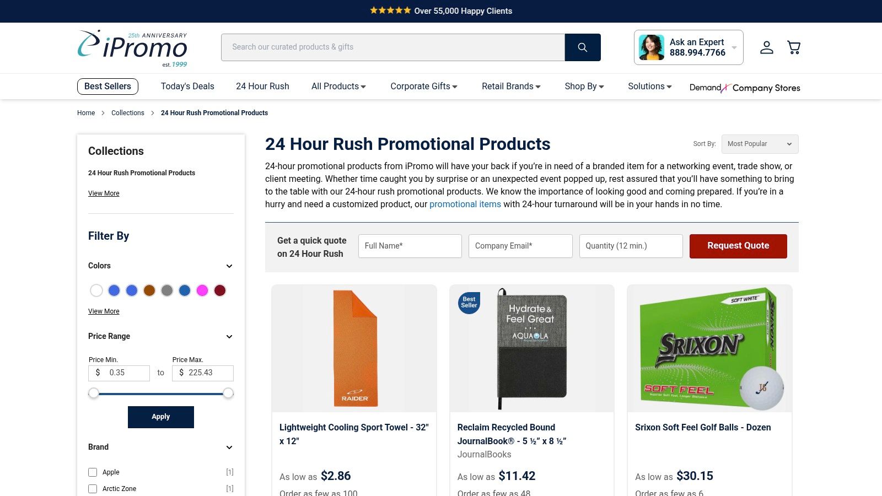The image size is (882, 496).
Task: Select the gray color swatch
Action: click(167, 290)
